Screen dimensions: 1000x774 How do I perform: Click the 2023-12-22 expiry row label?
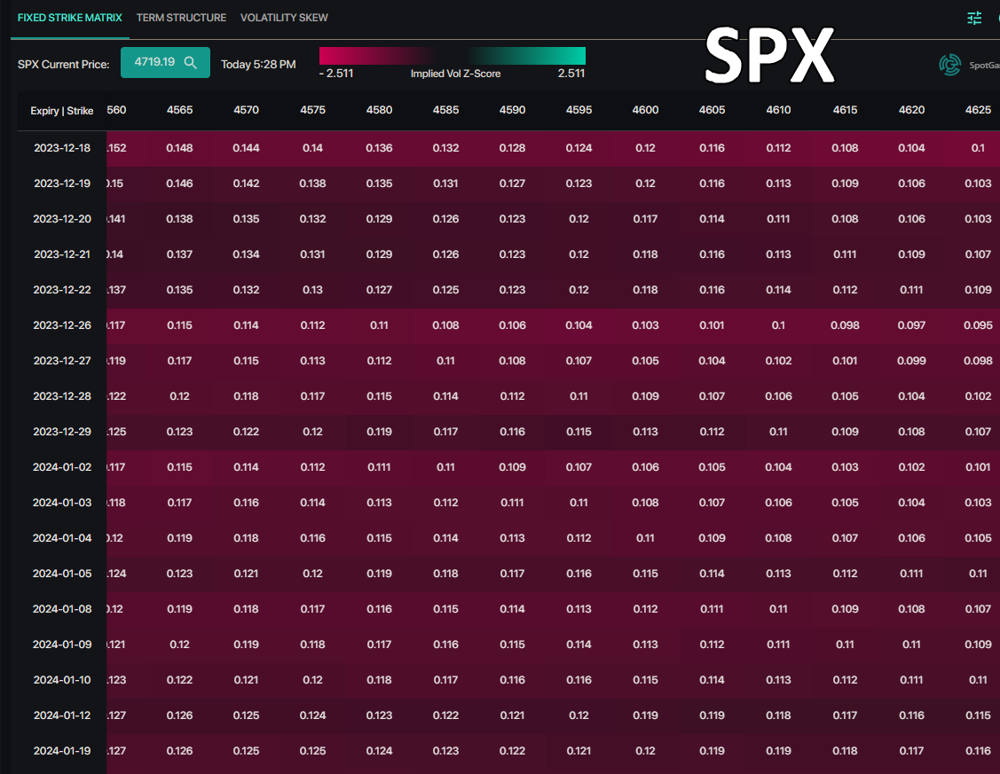tap(62, 290)
